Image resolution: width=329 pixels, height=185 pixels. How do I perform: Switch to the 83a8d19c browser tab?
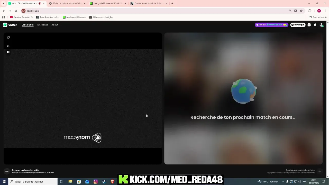pyautogui.click(x=67, y=3)
